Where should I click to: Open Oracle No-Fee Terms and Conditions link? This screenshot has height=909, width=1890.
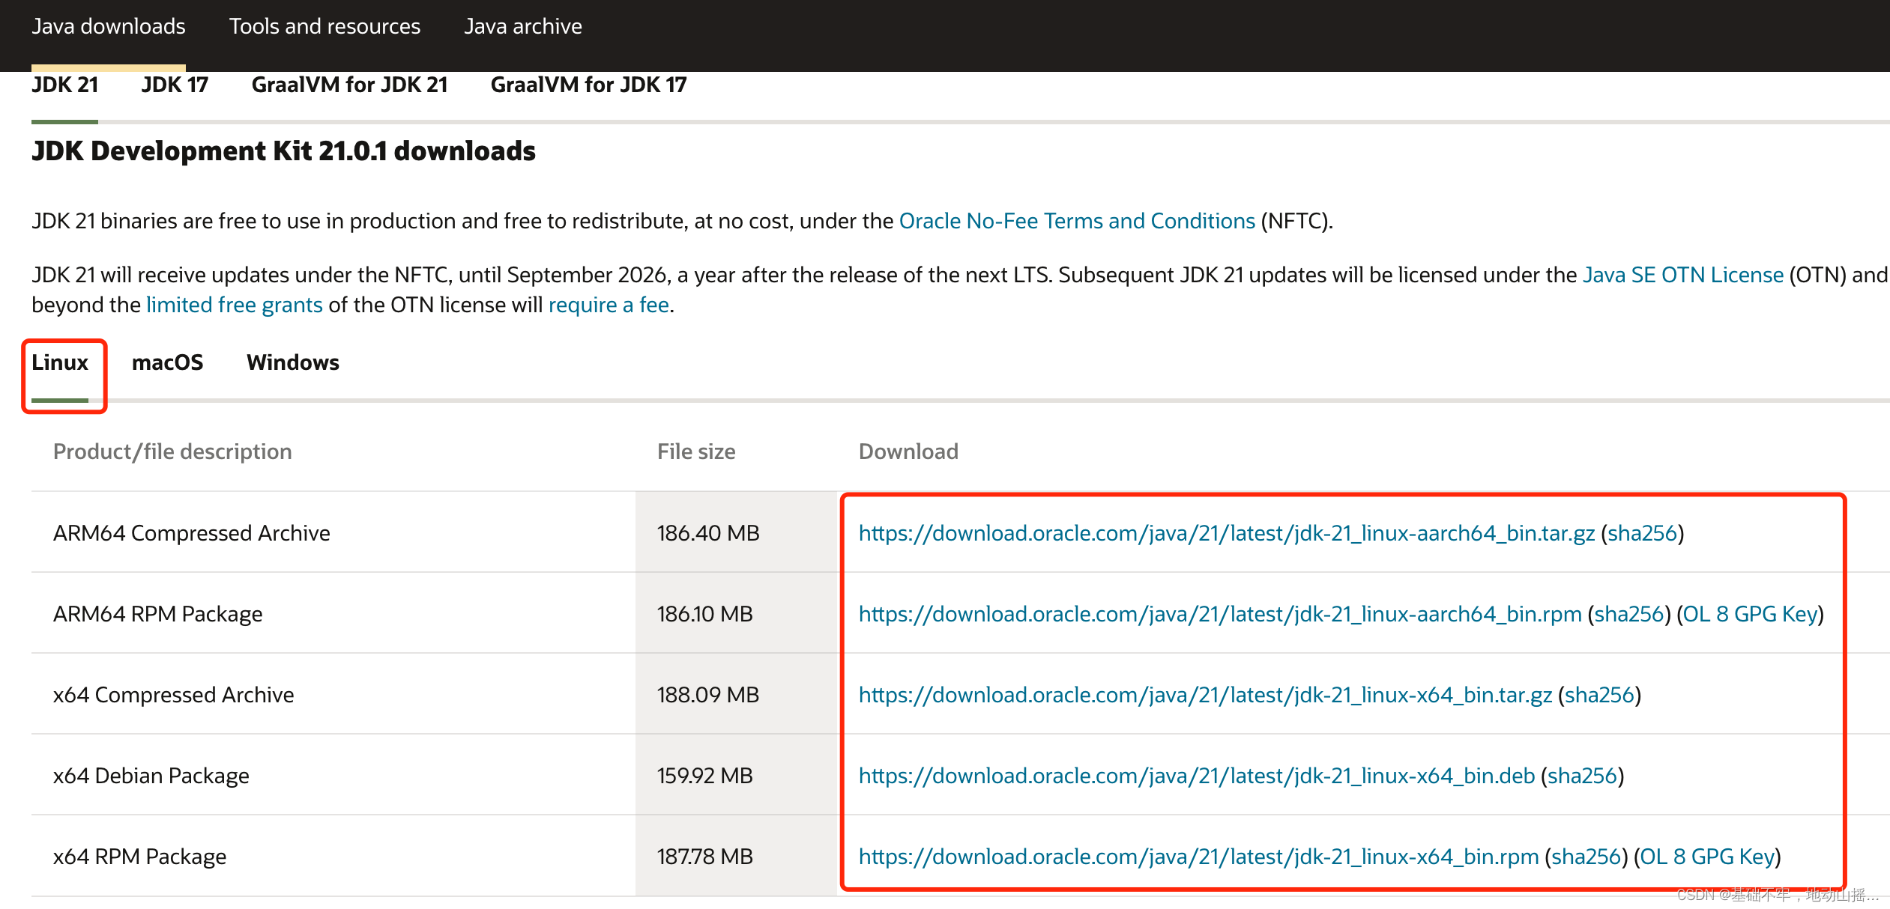tap(1076, 221)
